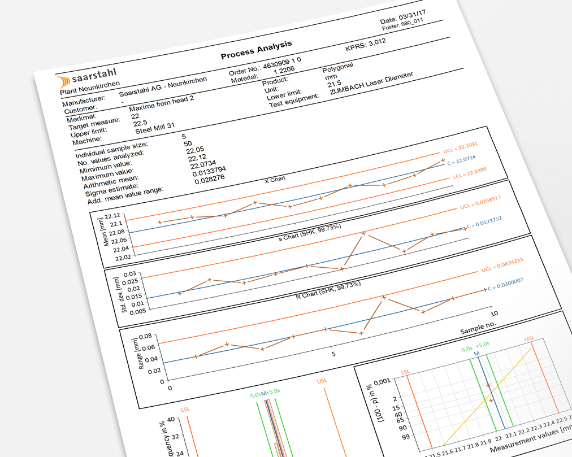Screen dimensions: 572x457
Task: Click the "Customer:" label
Action: tap(81, 108)
